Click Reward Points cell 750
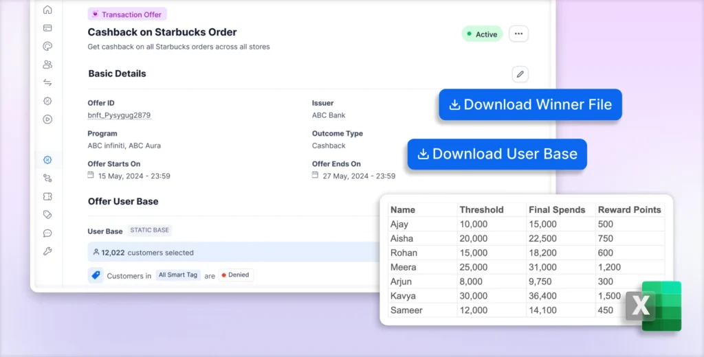The image size is (704, 357). [x=630, y=238]
